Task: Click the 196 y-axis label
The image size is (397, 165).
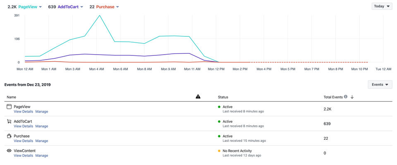Action: 17,39
